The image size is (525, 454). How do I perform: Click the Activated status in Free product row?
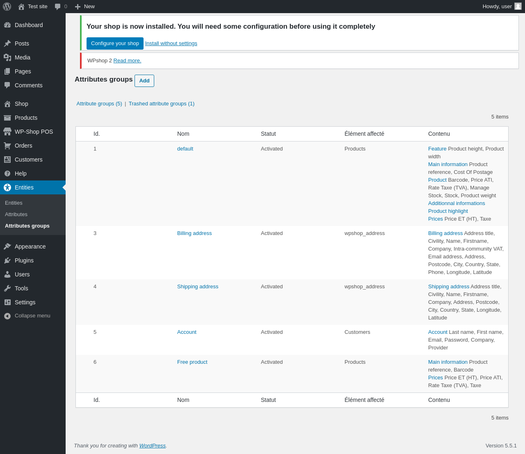[272, 362]
